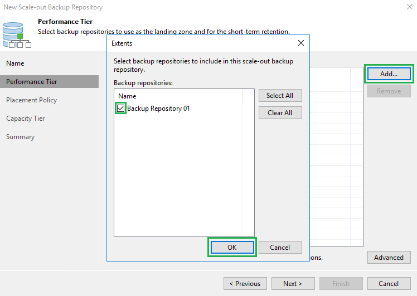Close the Extents dialog with X
The height and width of the screenshot is (296, 417).
click(x=300, y=43)
